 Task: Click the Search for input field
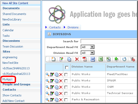click(109, 41)
